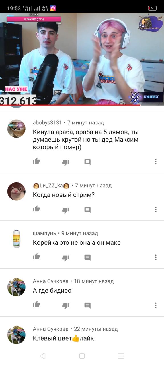Screen dimensions: 164x366
Task: Dislike the 'Когда новый стрим?' comment
Action: pyautogui.click(x=65, y=210)
